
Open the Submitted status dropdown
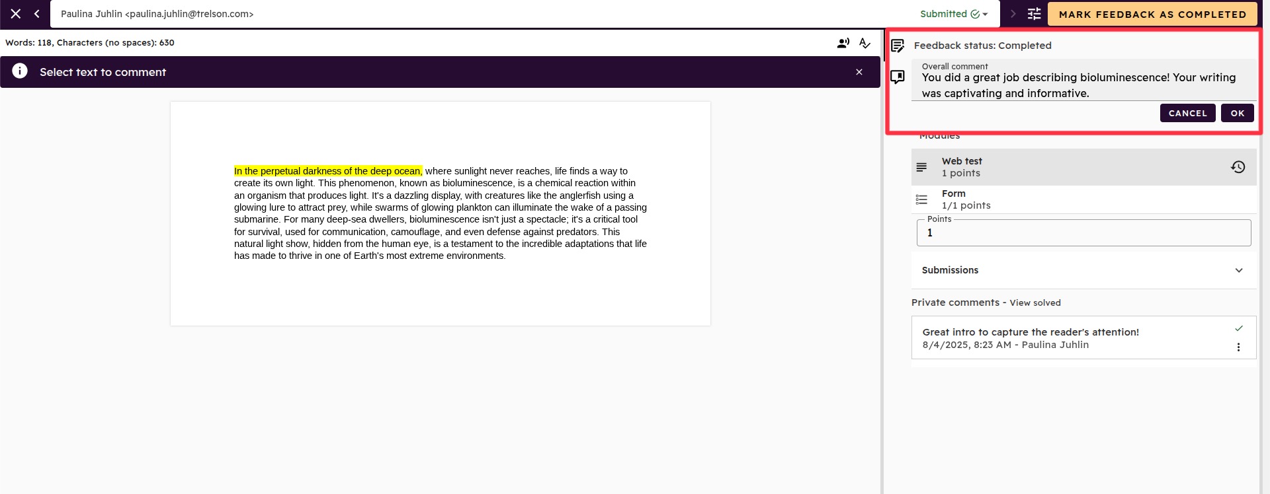tap(954, 14)
